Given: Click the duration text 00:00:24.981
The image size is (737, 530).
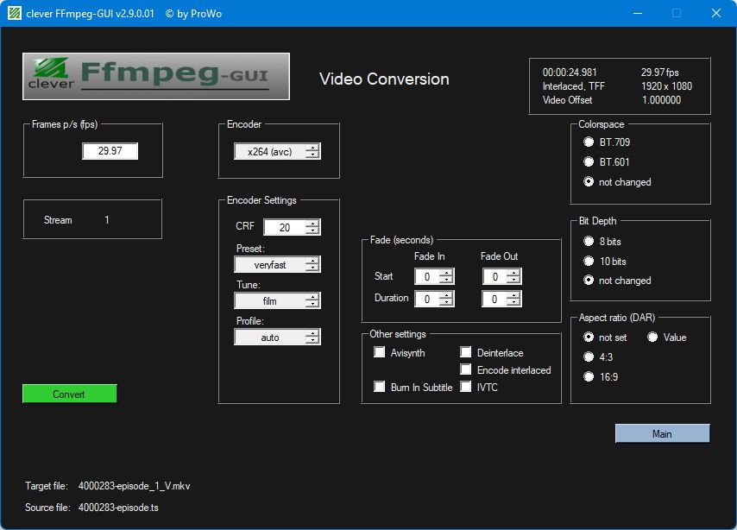Looking at the screenshot, I should click(570, 73).
